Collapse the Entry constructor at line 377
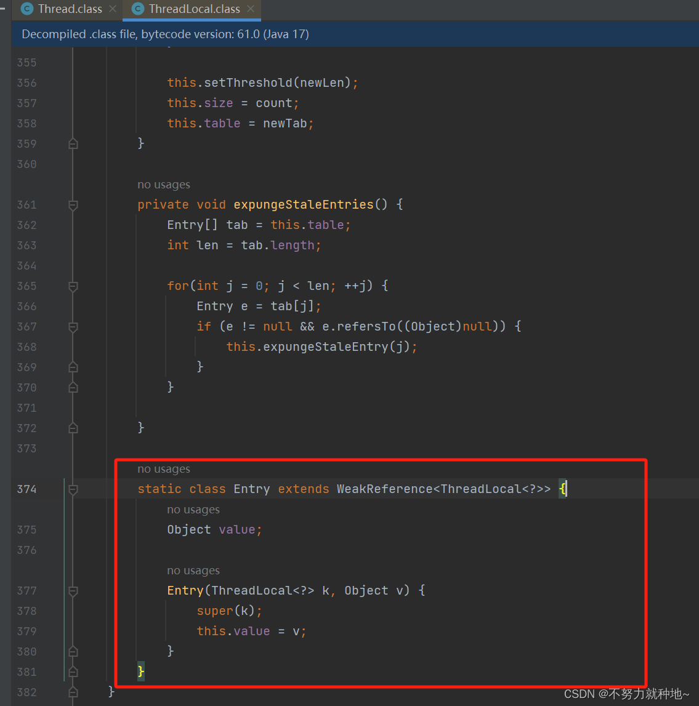699x706 pixels. tap(73, 590)
